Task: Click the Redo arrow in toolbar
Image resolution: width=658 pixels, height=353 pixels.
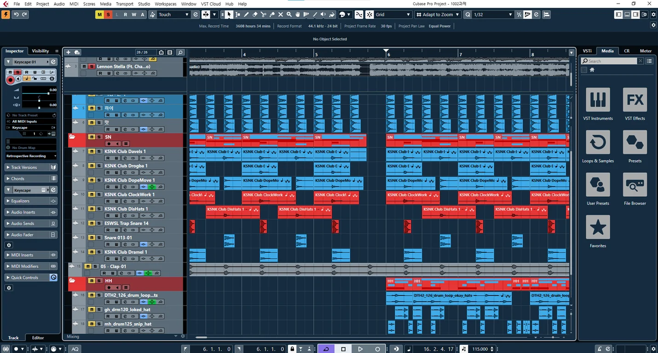Action: click(25, 15)
